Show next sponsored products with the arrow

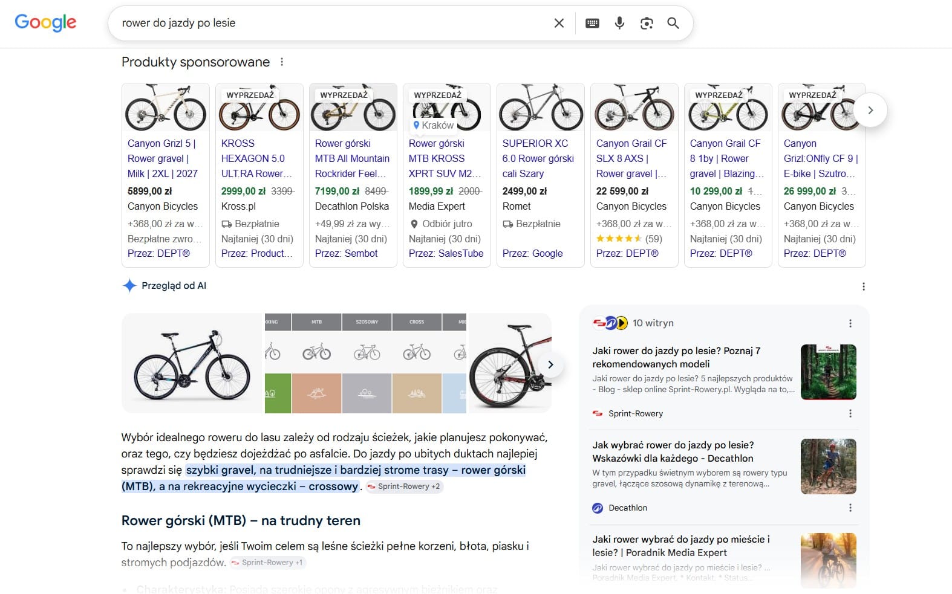[870, 110]
